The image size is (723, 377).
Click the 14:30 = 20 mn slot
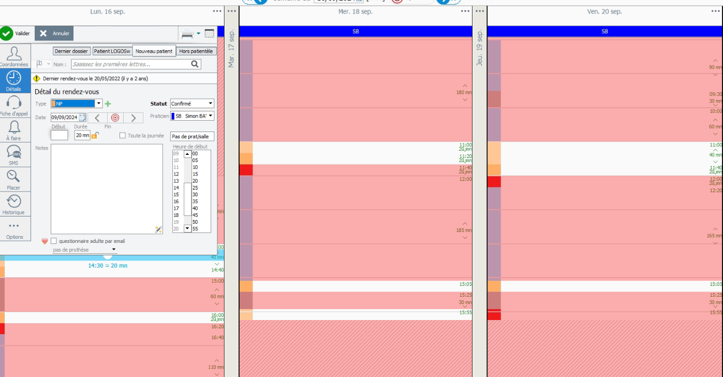point(108,266)
